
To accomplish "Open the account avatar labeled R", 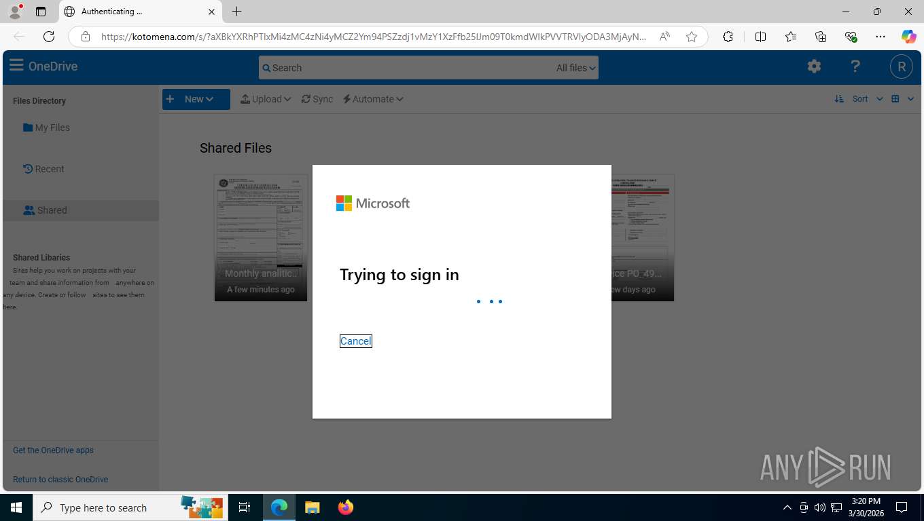I will point(902,66).
